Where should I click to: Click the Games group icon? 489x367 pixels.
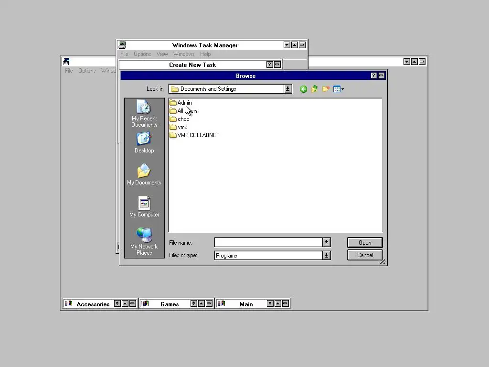(145, 303)
